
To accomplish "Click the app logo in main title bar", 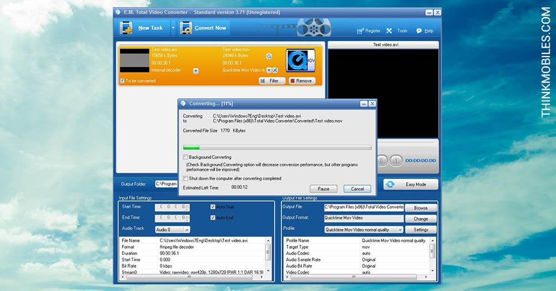I will click(x=118, y=12).
